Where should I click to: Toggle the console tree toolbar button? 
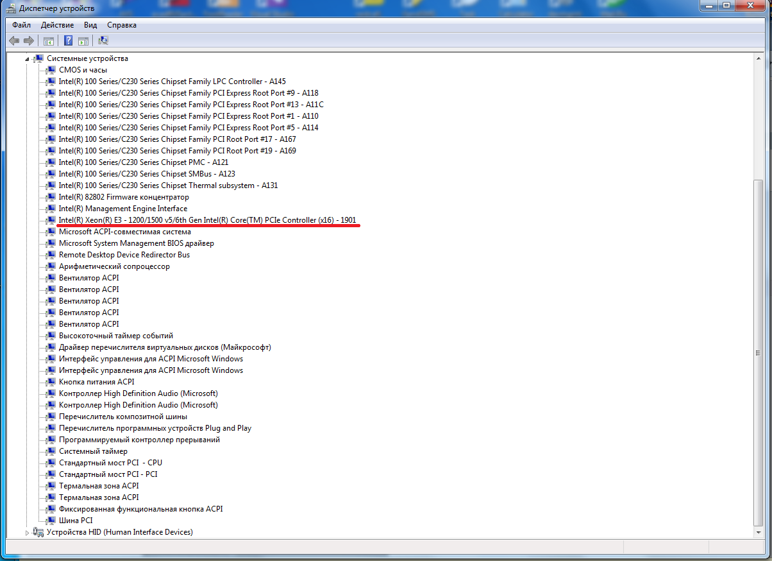pyautogui.click(x=48, y=41)
